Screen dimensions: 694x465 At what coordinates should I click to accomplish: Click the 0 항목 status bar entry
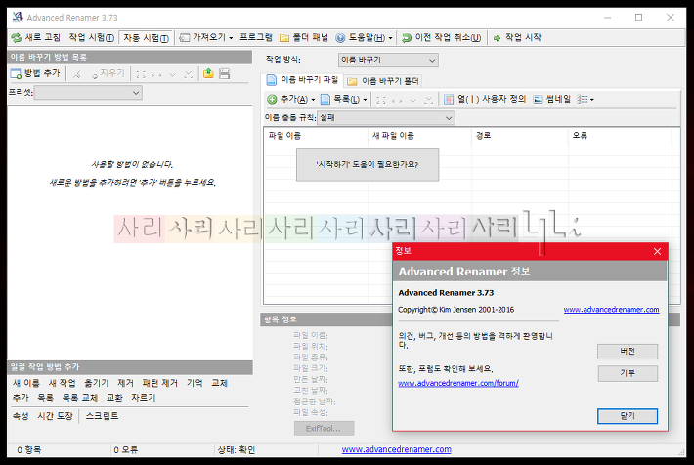click(28, 450)
